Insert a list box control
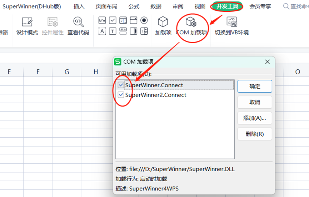The width and height of the screenshot is (309, 197). (123, 20)
